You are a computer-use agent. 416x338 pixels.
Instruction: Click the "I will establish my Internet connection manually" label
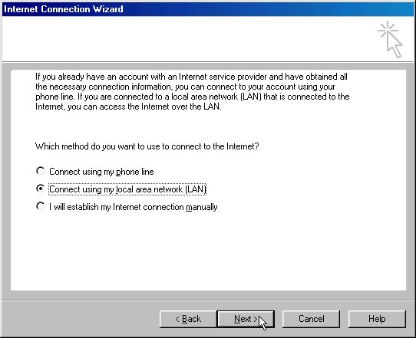click(134, 207)
